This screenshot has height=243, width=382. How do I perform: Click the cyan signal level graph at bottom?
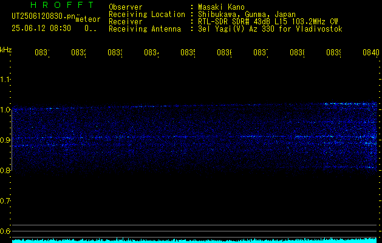tap(194, 241)
